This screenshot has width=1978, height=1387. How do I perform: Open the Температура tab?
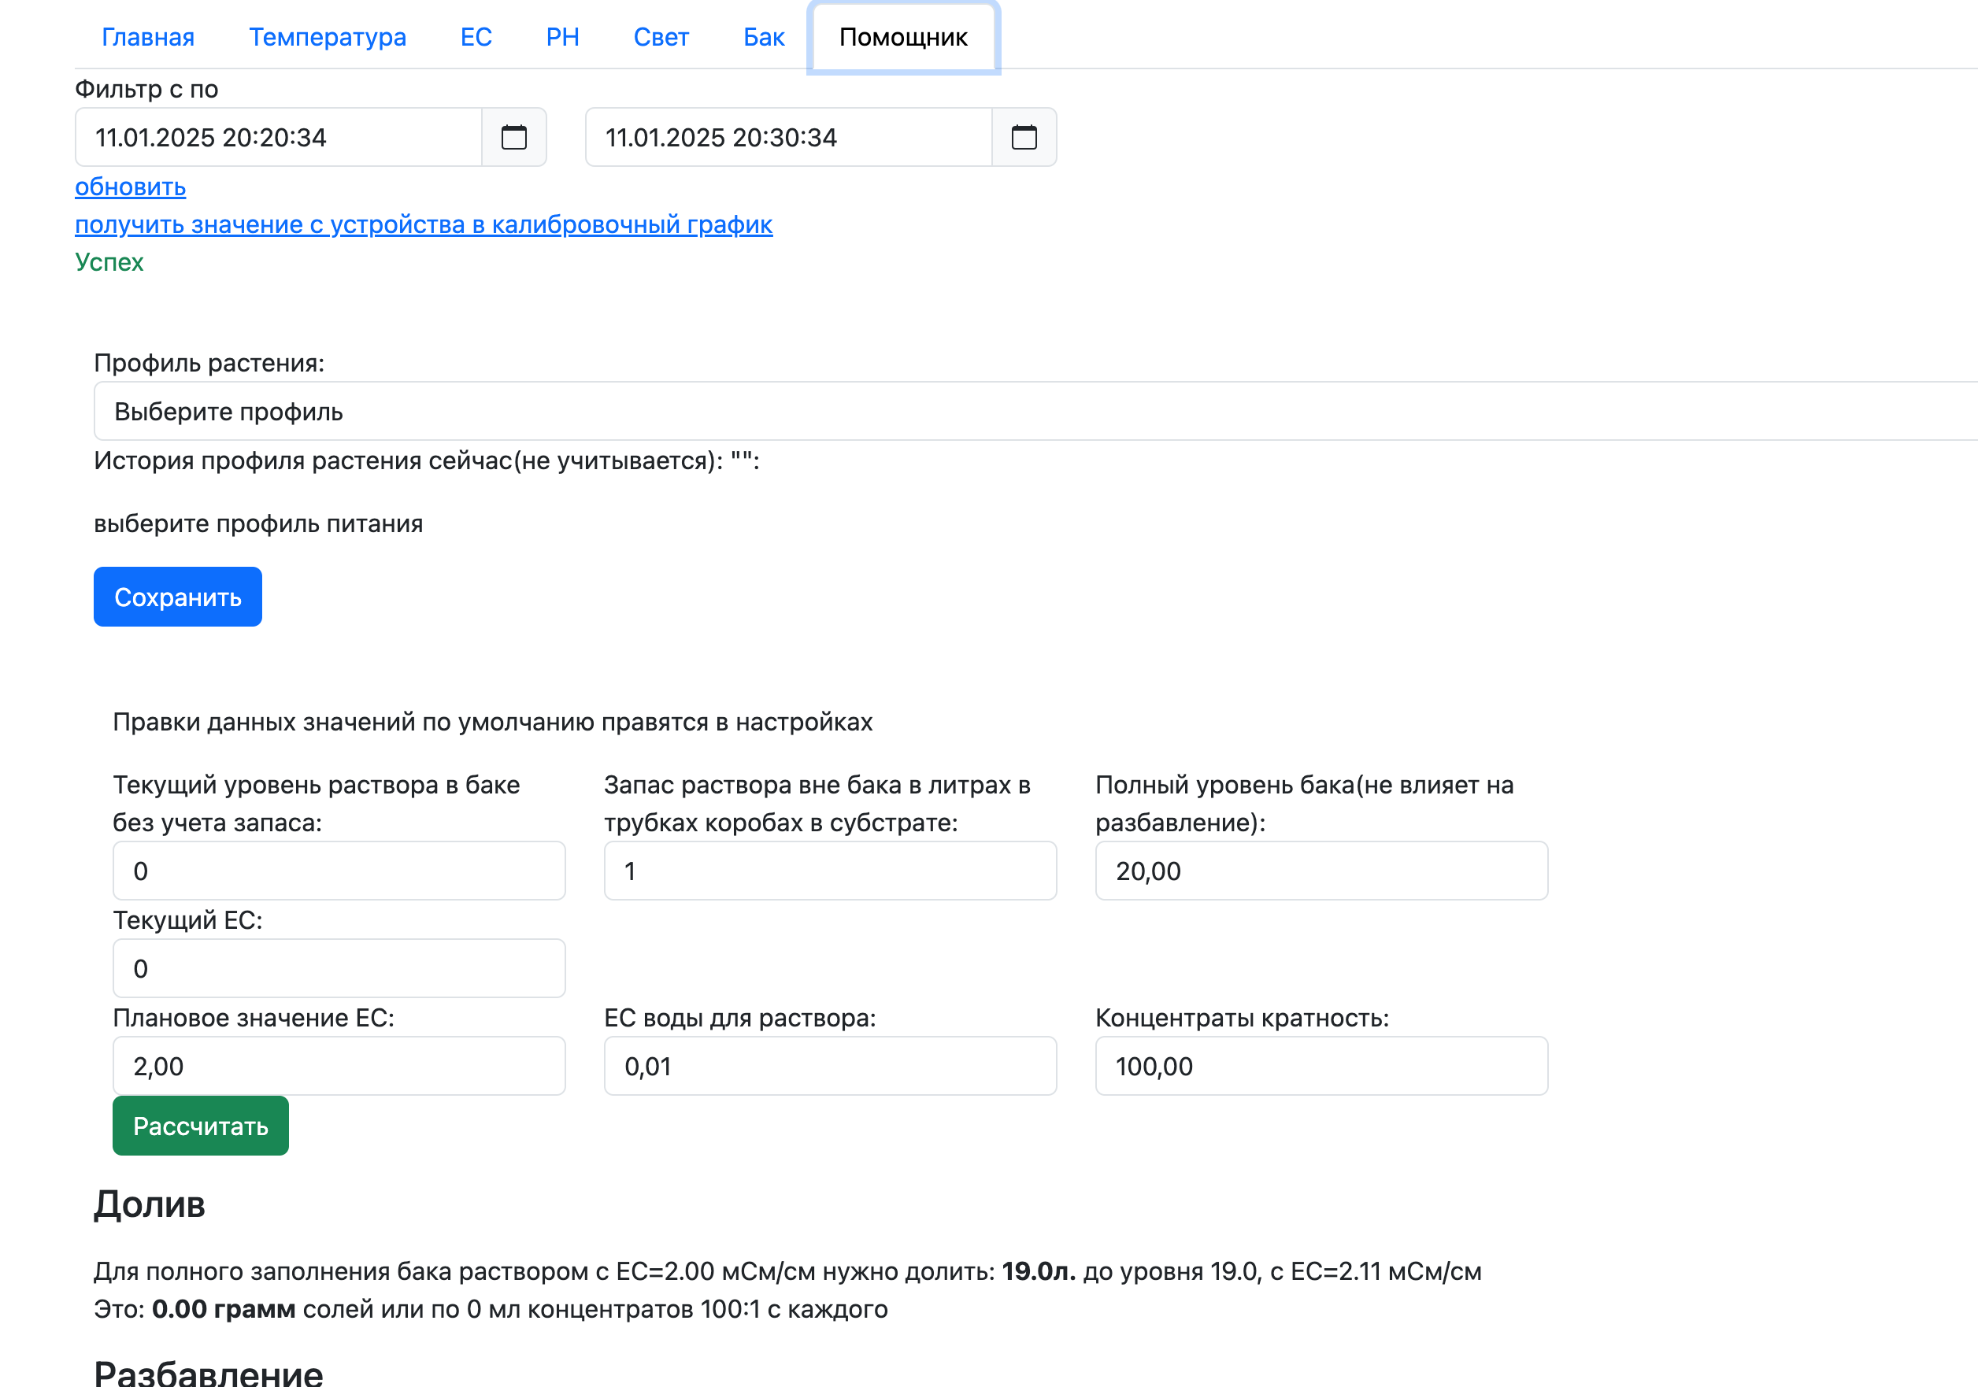tap(328, 37)
